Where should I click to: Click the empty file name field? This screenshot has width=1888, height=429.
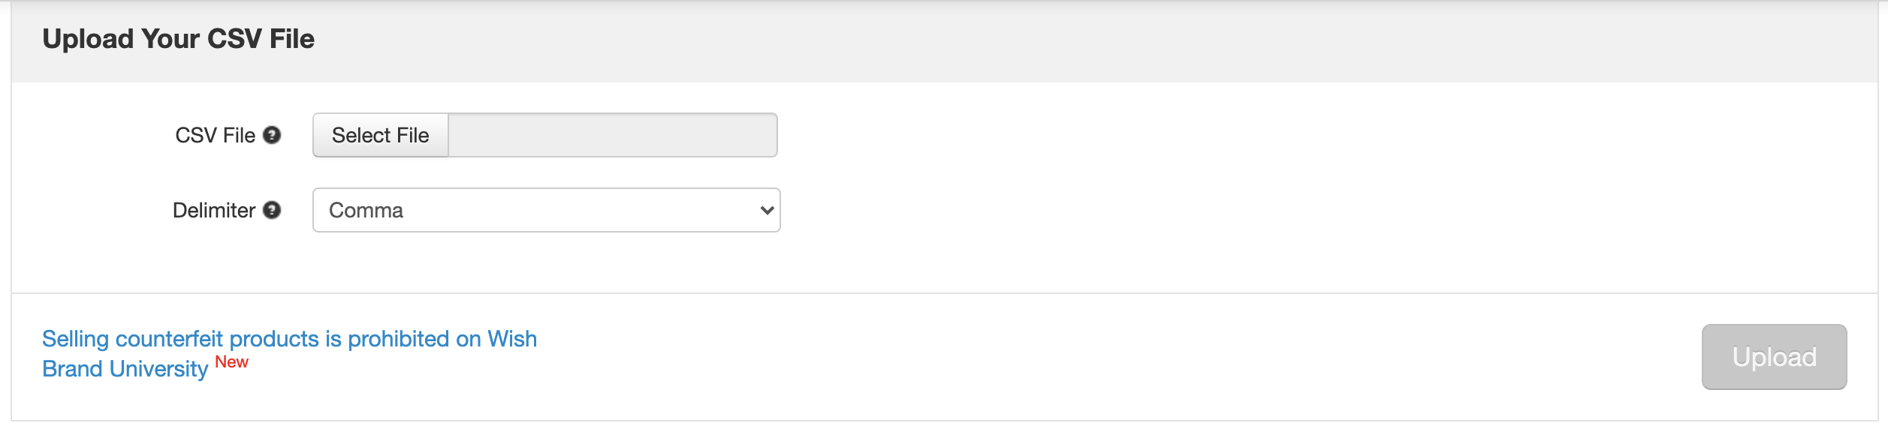[613, 135]
